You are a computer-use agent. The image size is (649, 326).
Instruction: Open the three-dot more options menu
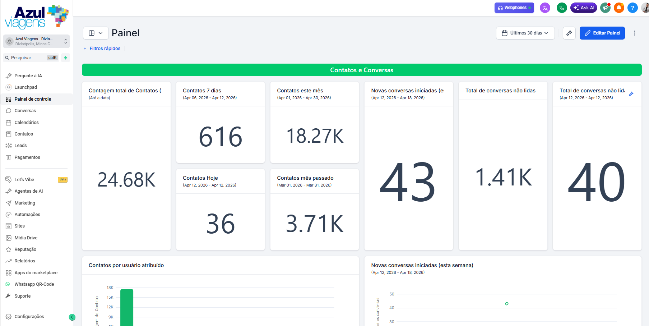tap(635, 33)
